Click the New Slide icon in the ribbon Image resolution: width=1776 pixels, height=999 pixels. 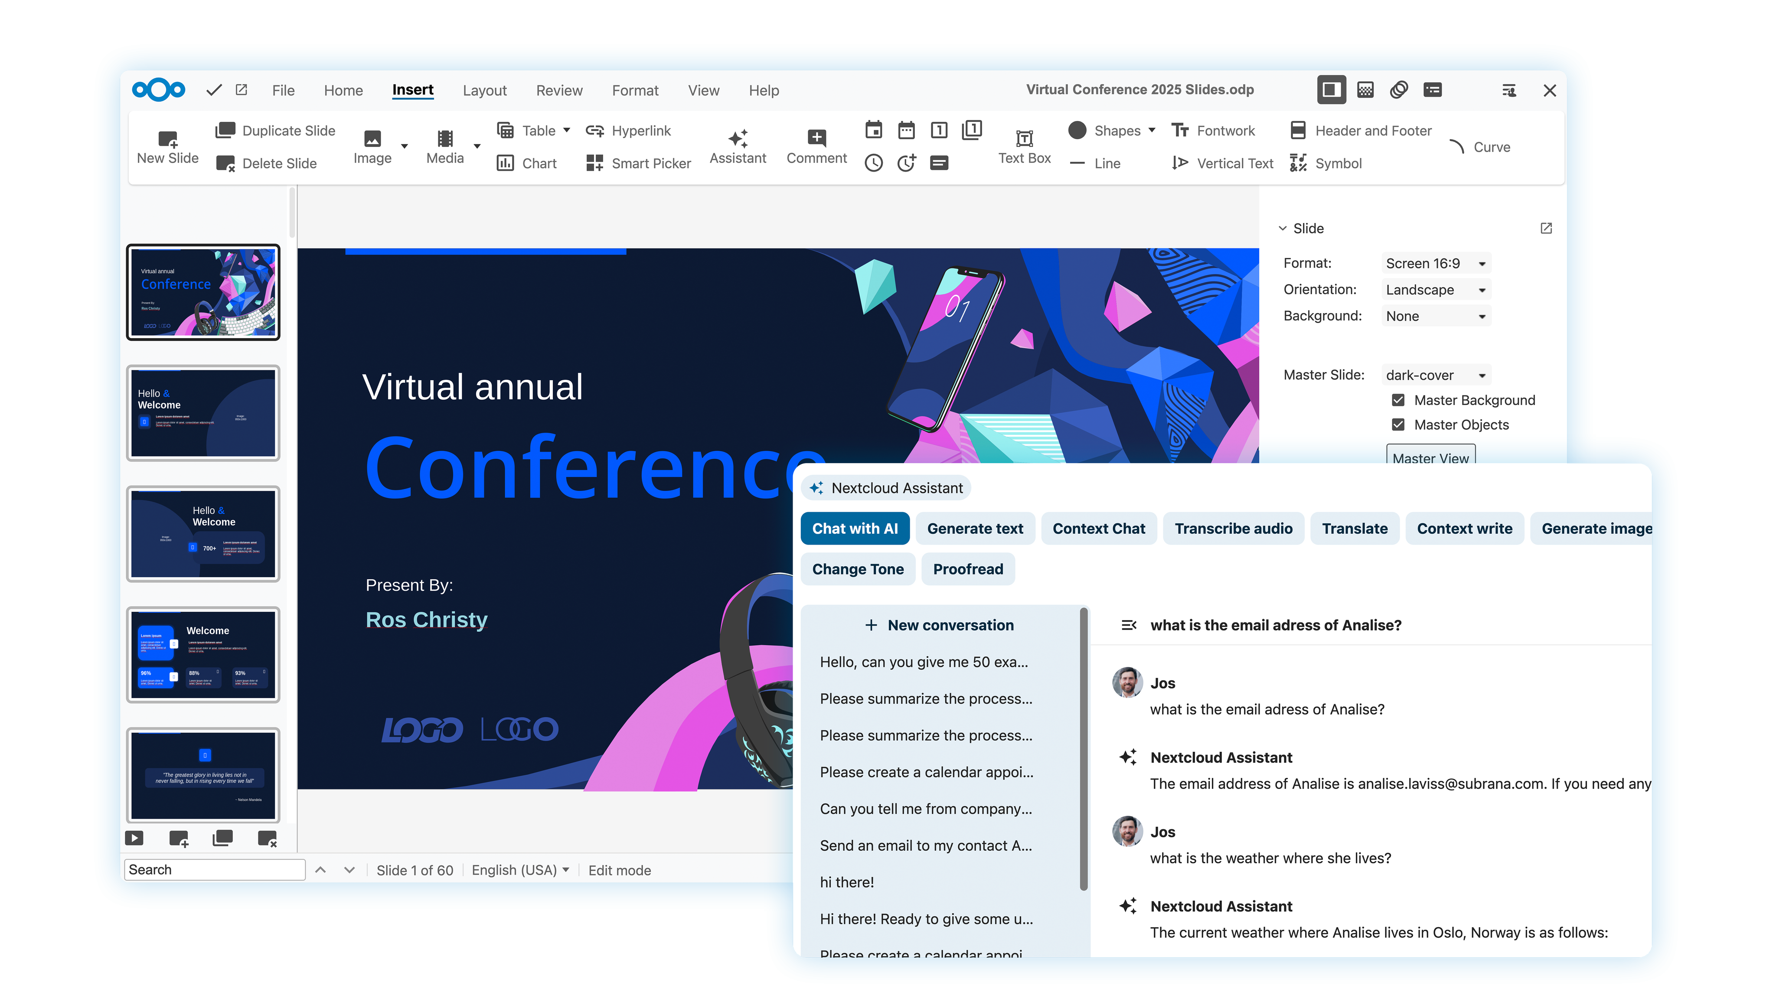[167, 139]
